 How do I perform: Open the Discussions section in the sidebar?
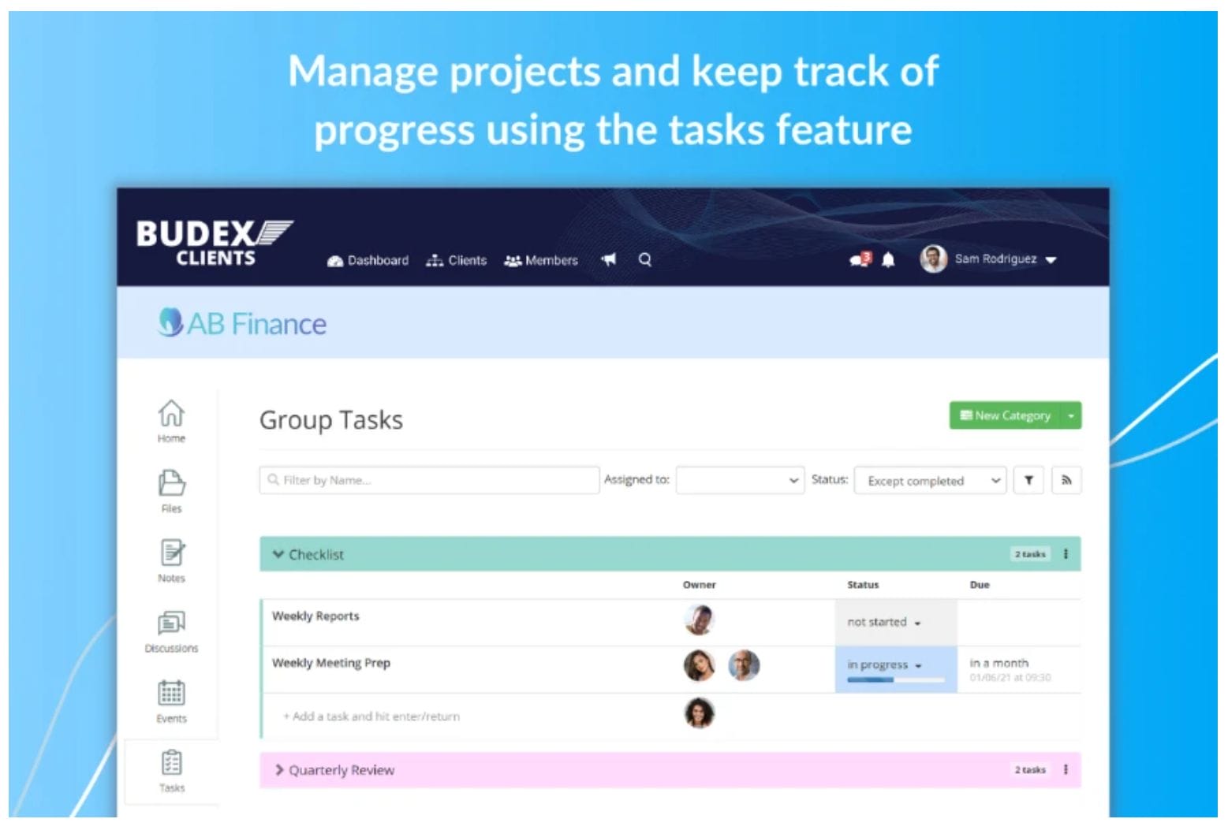pos(171,628)
